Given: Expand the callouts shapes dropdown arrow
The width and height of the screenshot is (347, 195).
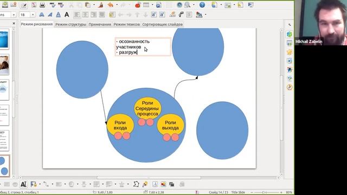Looking at the screenshot, I should 115,184.
